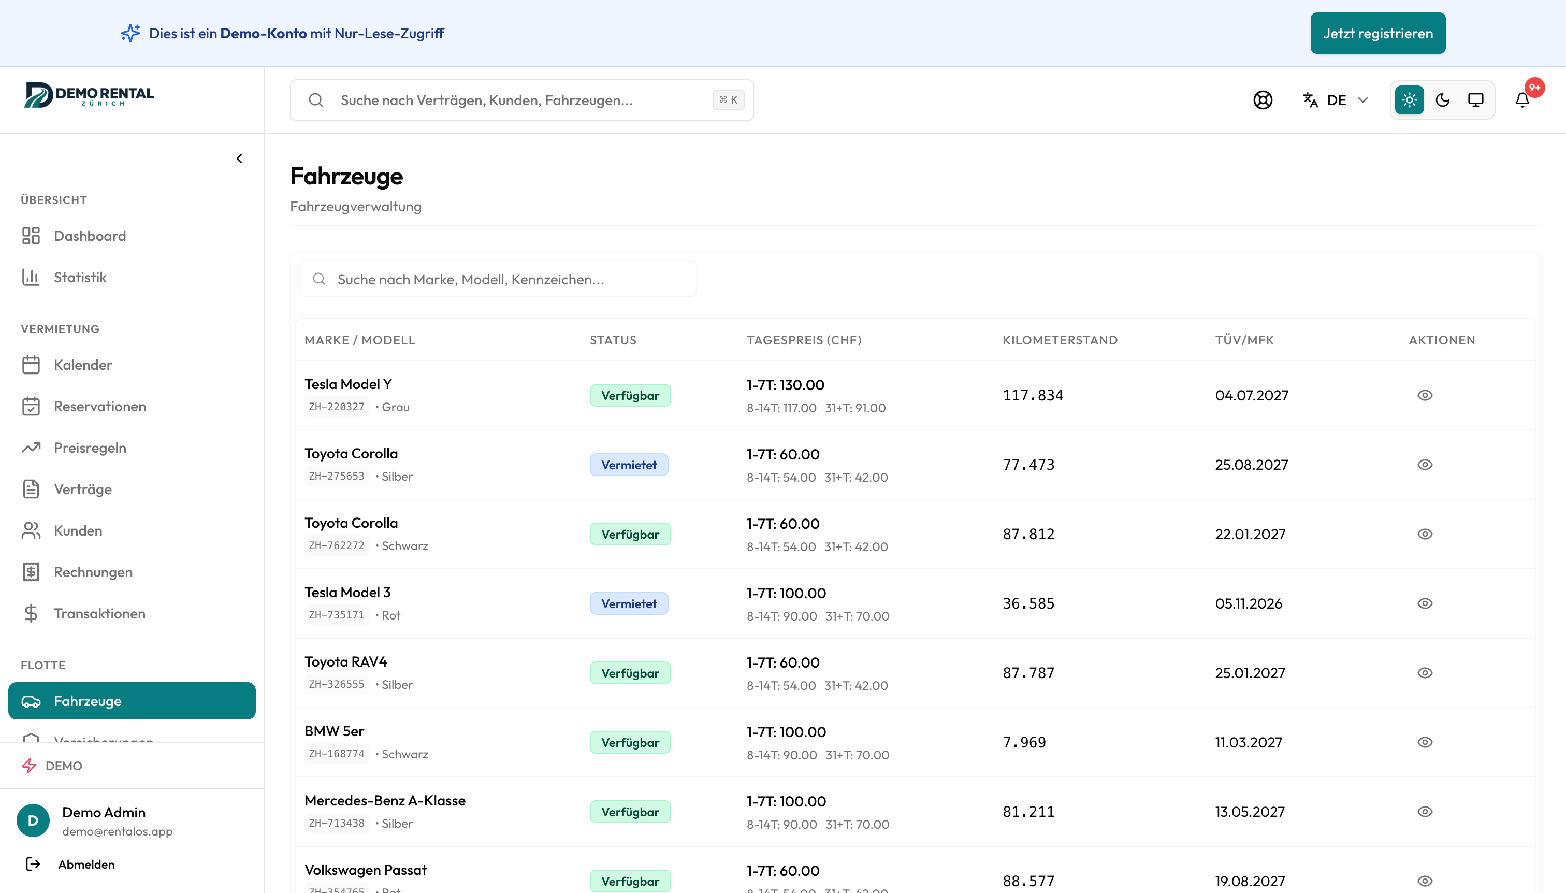View details of Toyota Corolla ZH-762272

(x=1425, y=534)
